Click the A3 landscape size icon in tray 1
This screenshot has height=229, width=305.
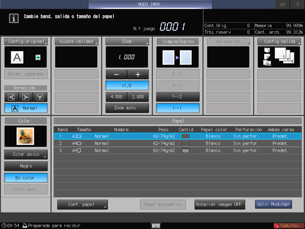point(79,136)
